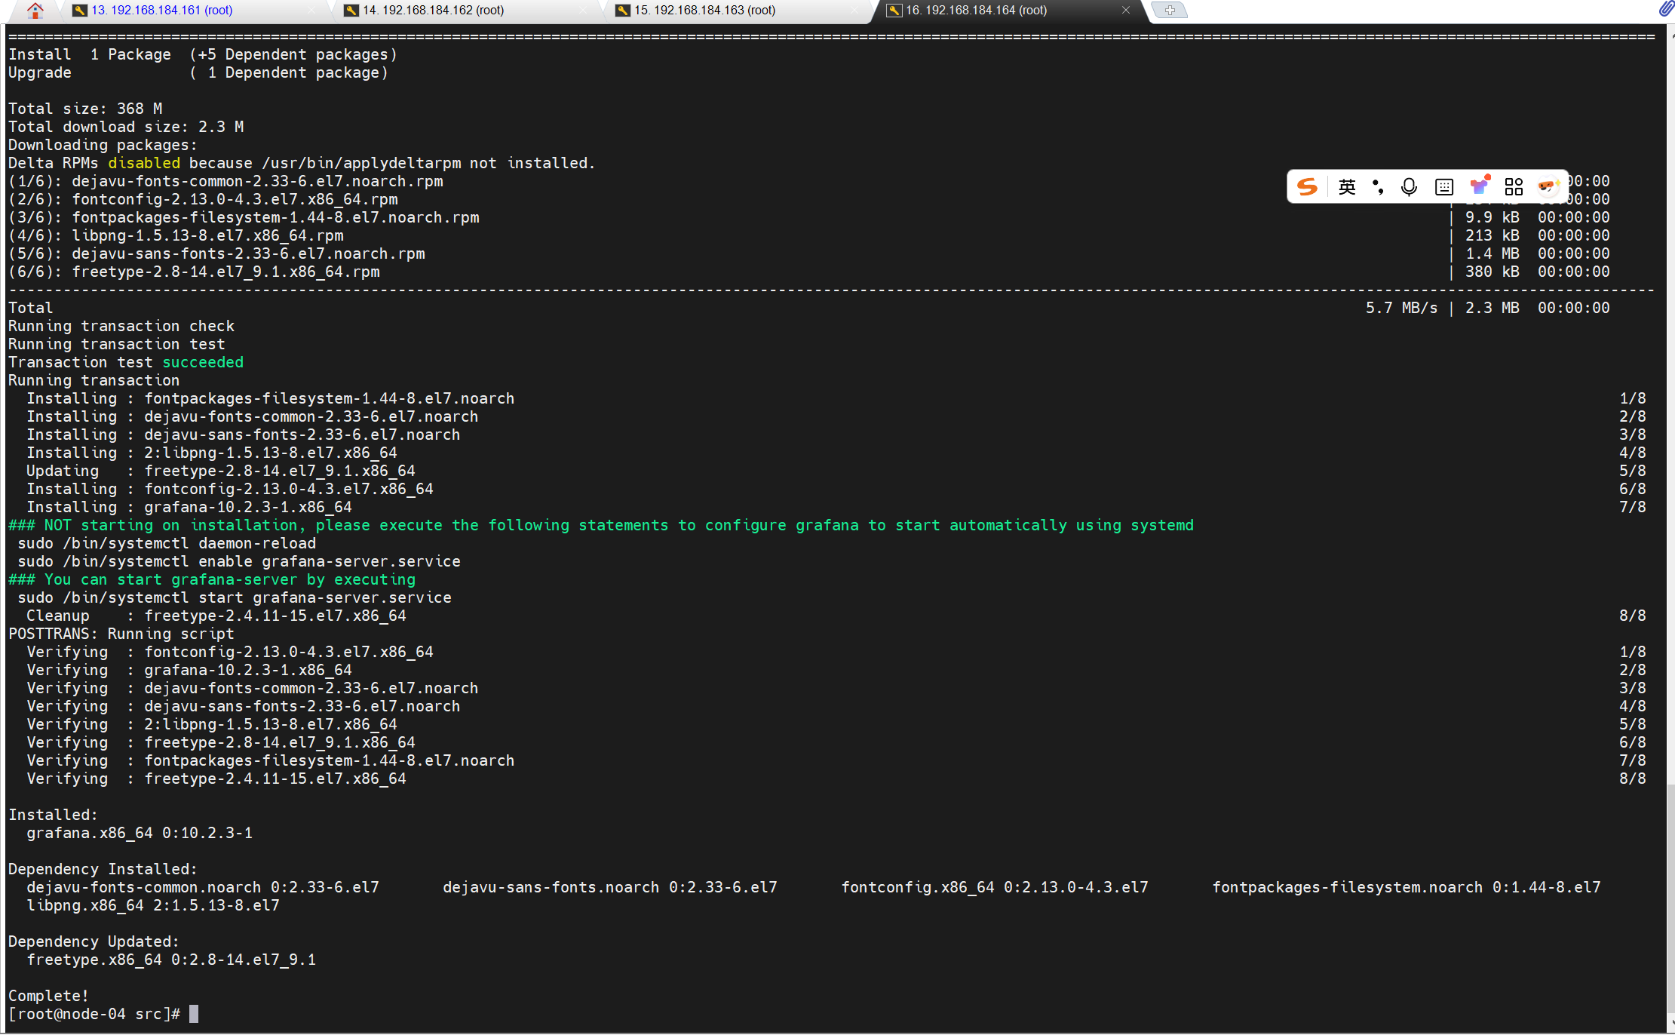Click 'freetype.x86_64 0:2.8-14.el7_9.1' text

click(x=171, y=960)
